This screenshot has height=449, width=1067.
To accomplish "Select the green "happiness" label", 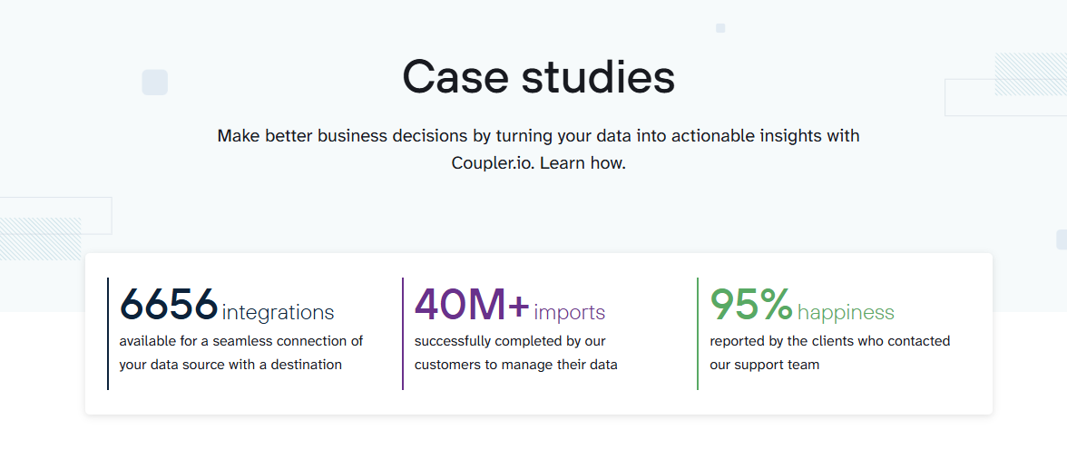I will click(846, 313).
